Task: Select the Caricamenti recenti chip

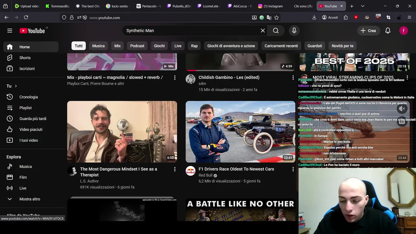Action: 281,46
